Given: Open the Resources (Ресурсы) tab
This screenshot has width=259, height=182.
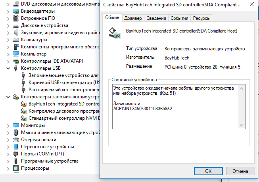Looking at the screenshot, I should pyautogui.click(x=201, y=18).
